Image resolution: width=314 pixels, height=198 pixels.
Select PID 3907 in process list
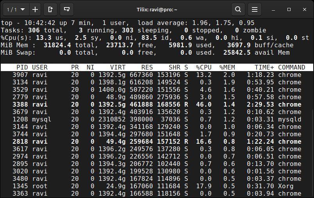point(20,75)
